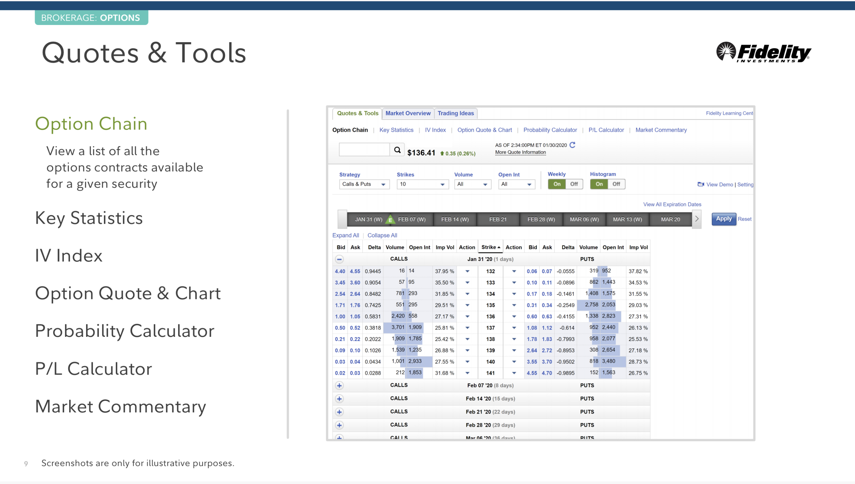Click the earnings E triangle marker
This screenshot has width=855, height=484.
pos(390,220)
